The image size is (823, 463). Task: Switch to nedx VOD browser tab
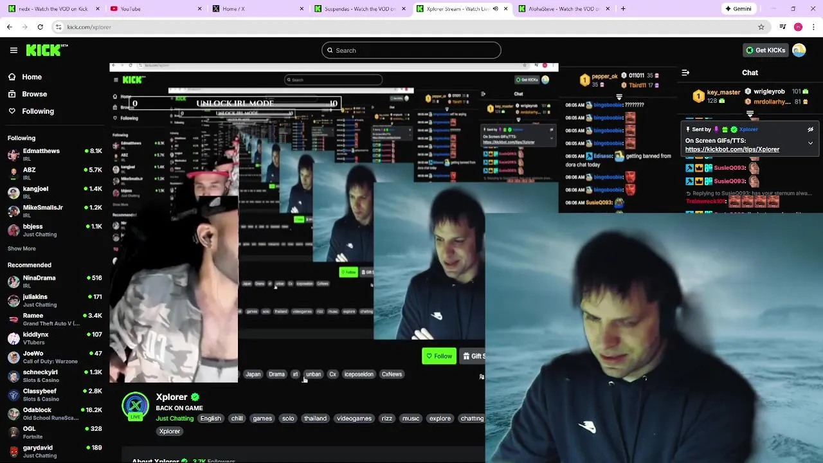[53, 9]
